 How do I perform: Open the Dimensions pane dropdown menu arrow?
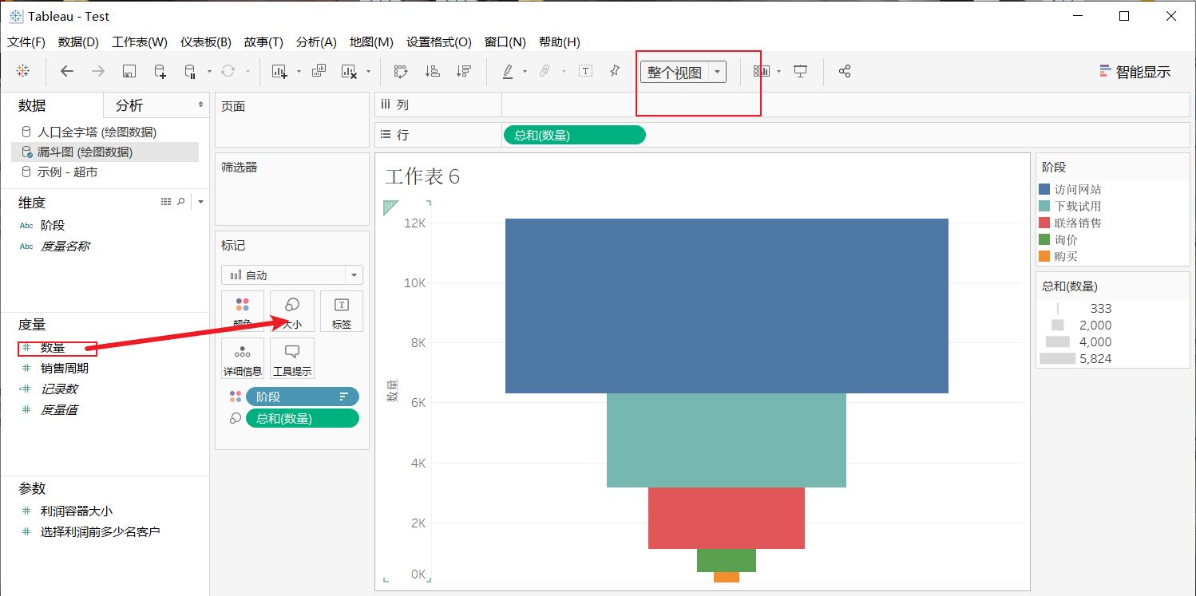[x=200, y=202]
